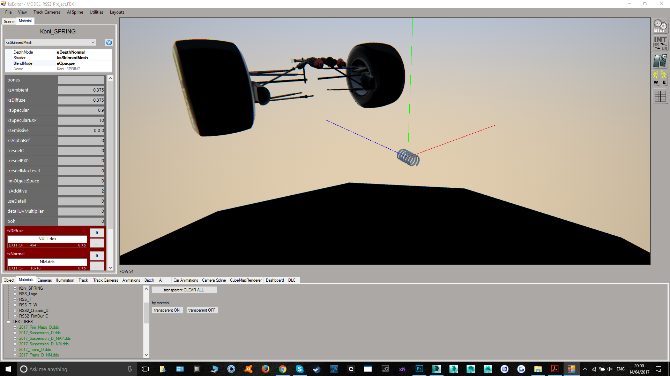Image resolution: width=670 pixels, height=376 pixels.
Task: Click the Cortana microphone icon
Action: (129, 369)
